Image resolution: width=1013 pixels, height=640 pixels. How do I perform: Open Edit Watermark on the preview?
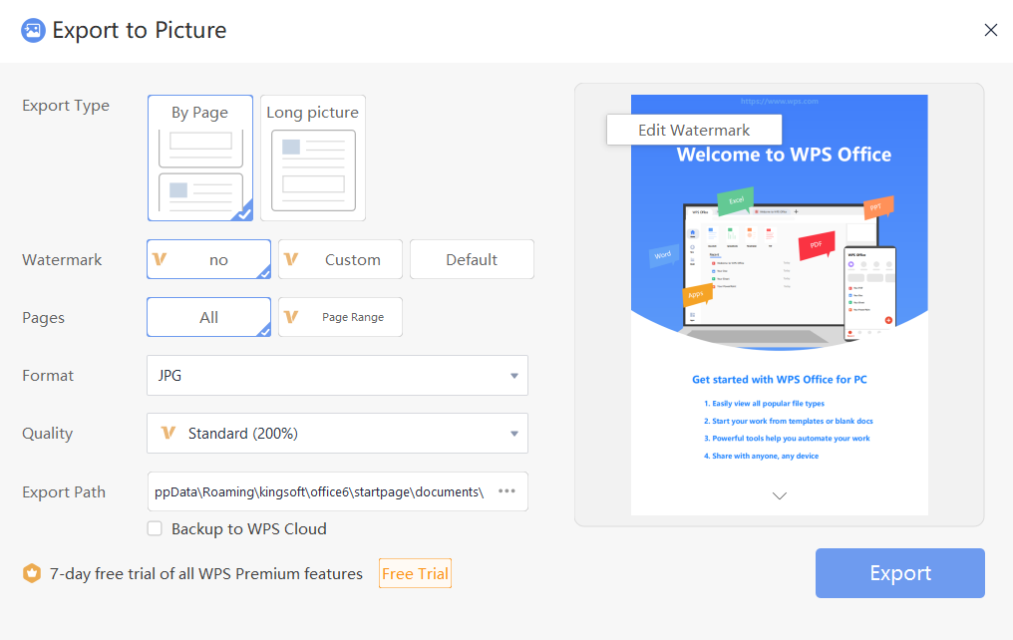pos(694,130)
